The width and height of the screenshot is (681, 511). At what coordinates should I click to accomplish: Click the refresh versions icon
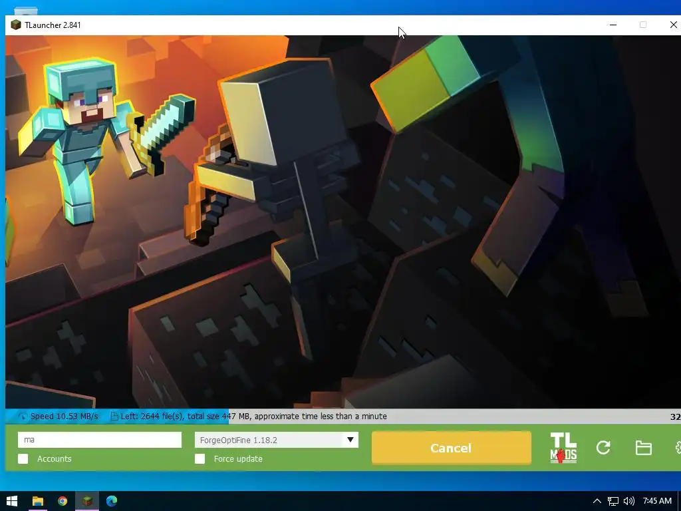coord(603,448)
